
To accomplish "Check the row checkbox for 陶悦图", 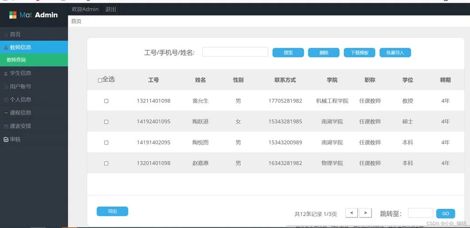I will click(x=106, y=142).
